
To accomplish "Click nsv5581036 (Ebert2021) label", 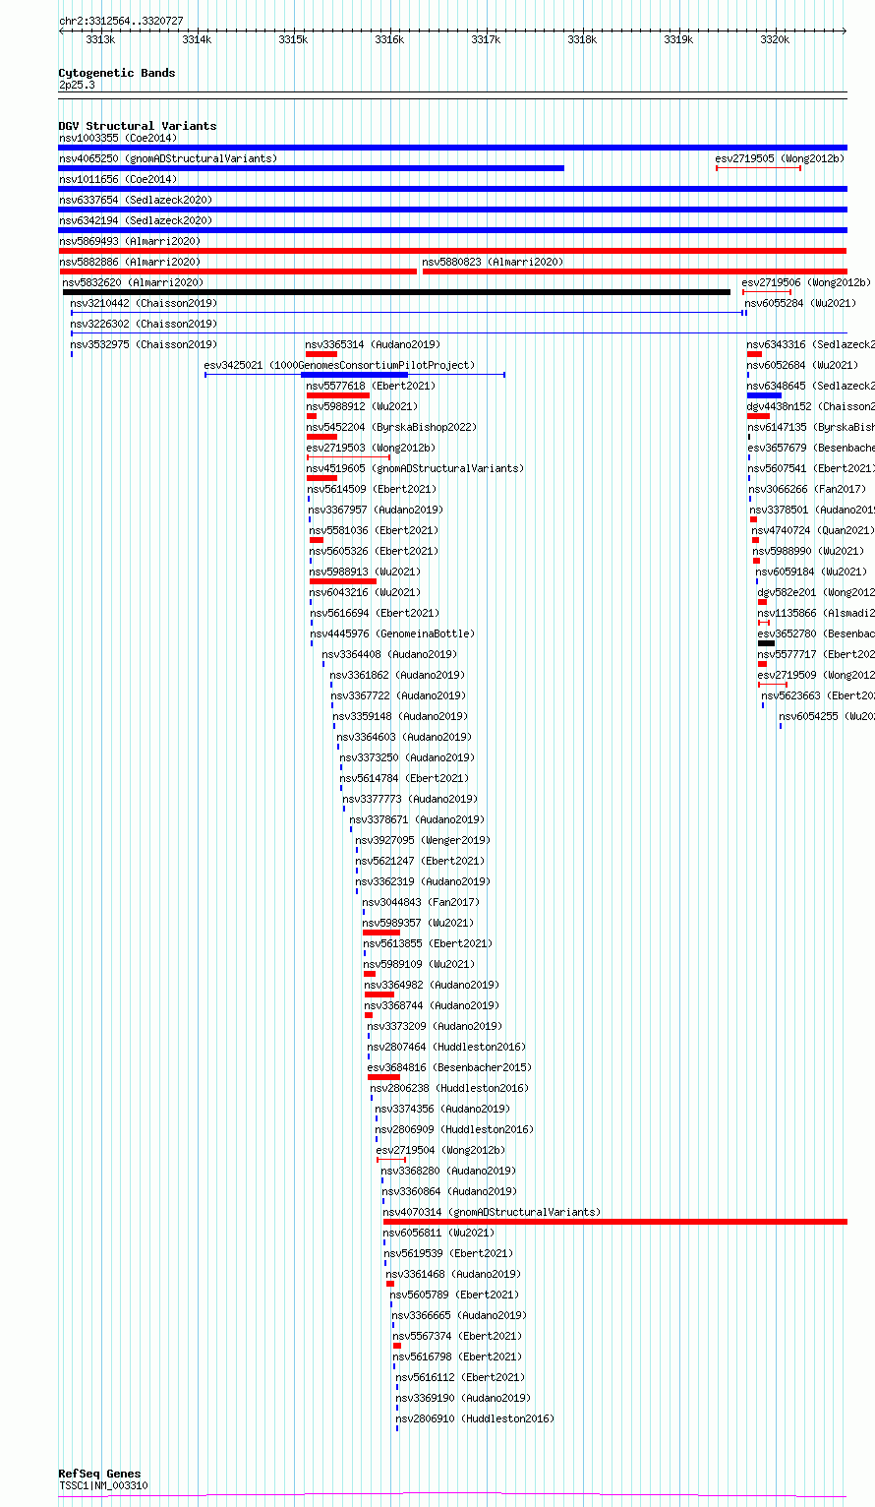I will click(x=375, y=530).
